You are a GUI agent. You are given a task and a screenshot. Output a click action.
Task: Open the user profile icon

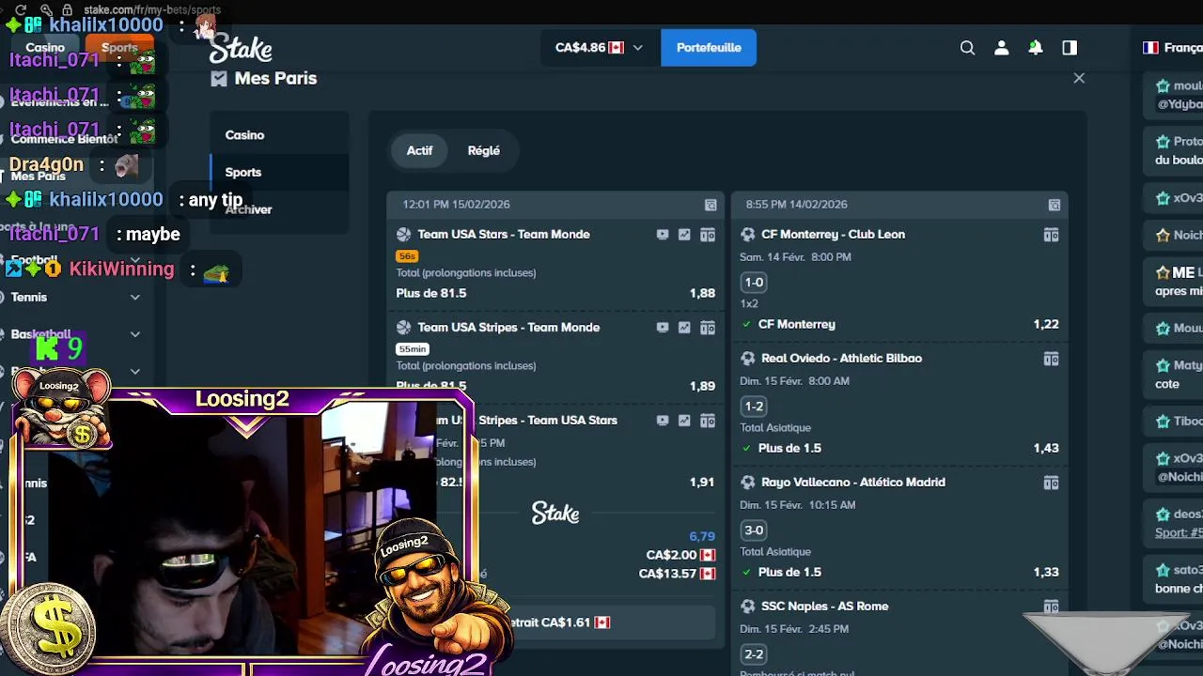[1002, 48]
